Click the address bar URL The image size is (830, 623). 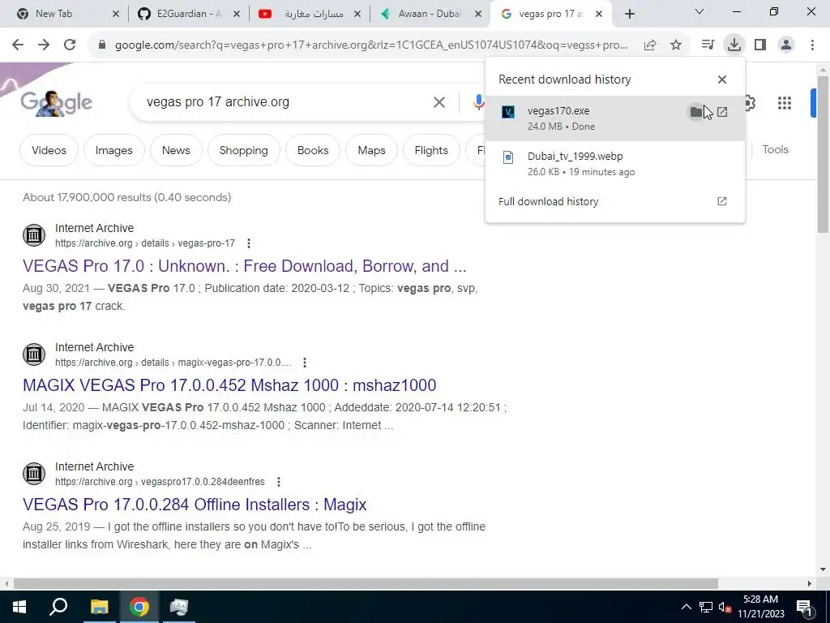pyautogui.click(x=371, y=45)
